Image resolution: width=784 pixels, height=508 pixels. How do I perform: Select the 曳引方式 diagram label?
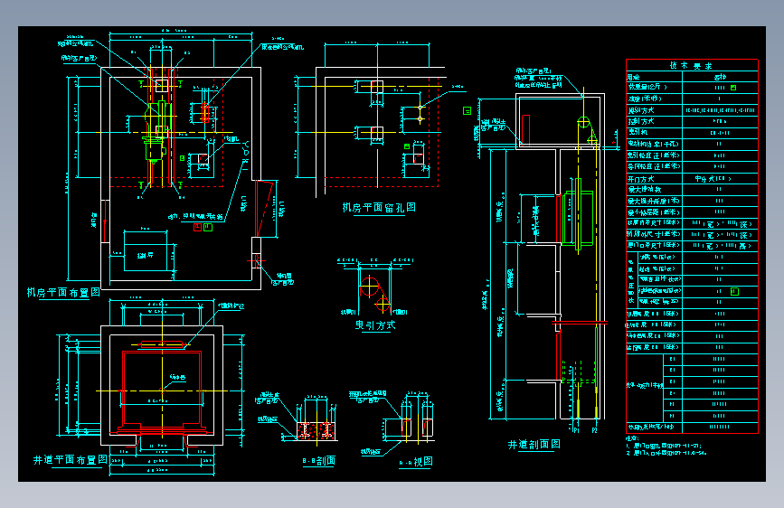(x=375, y=325)
